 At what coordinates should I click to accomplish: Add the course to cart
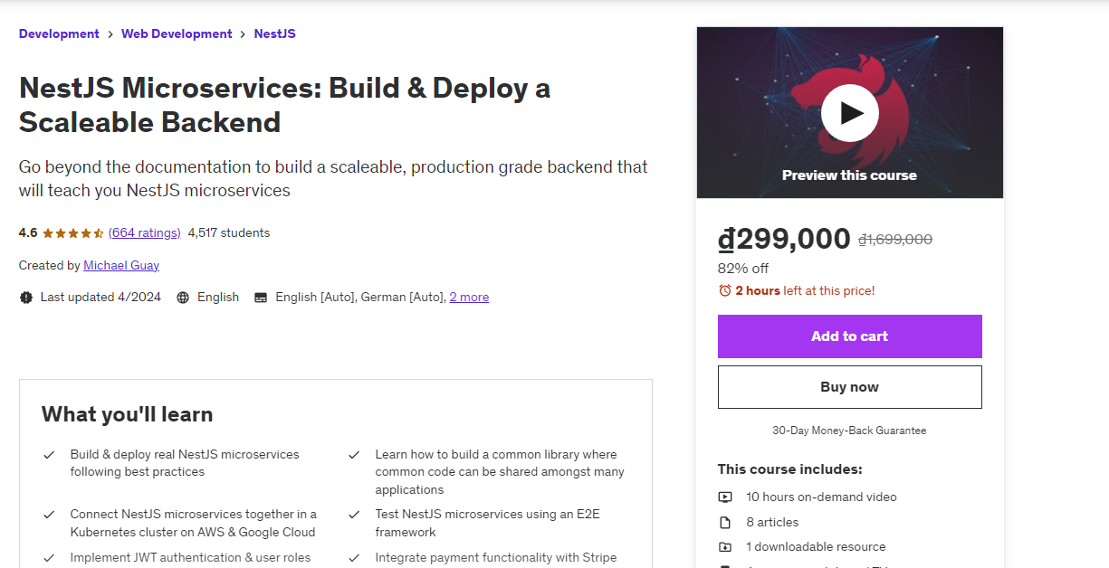[849, 336]
